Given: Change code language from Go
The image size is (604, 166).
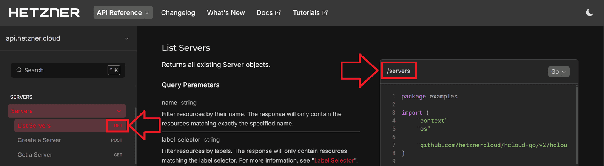Looking at the screenshot, I should click(559, 72).
